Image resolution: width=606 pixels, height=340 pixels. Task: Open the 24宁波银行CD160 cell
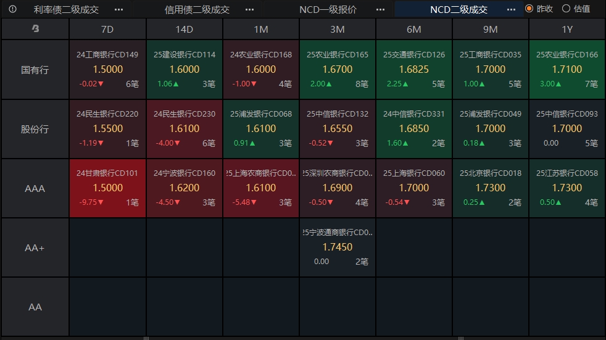(x=185, y=188)
